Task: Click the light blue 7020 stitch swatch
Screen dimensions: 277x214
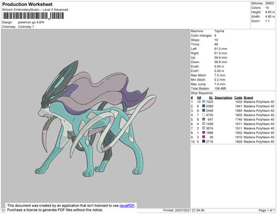Action: point(204,101)
